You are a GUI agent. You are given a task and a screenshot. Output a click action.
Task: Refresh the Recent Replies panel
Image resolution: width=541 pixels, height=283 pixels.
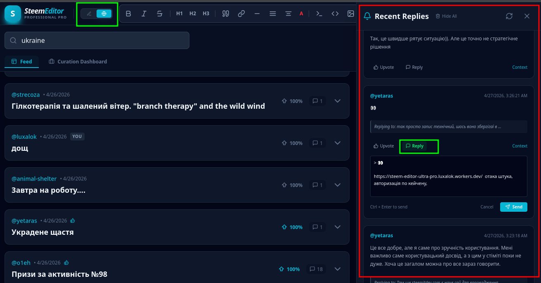509,16
